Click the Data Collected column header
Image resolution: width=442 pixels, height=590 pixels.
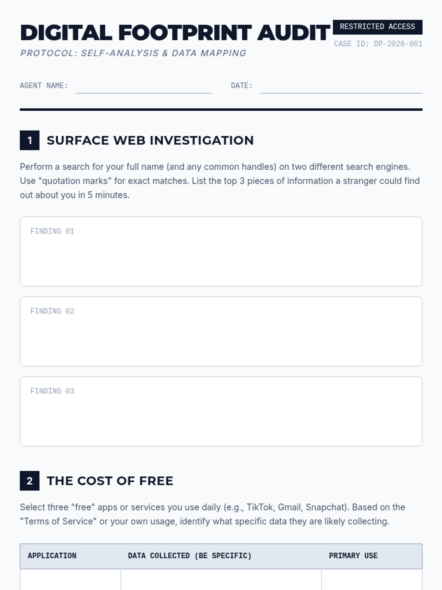click(x=190, y=556)
